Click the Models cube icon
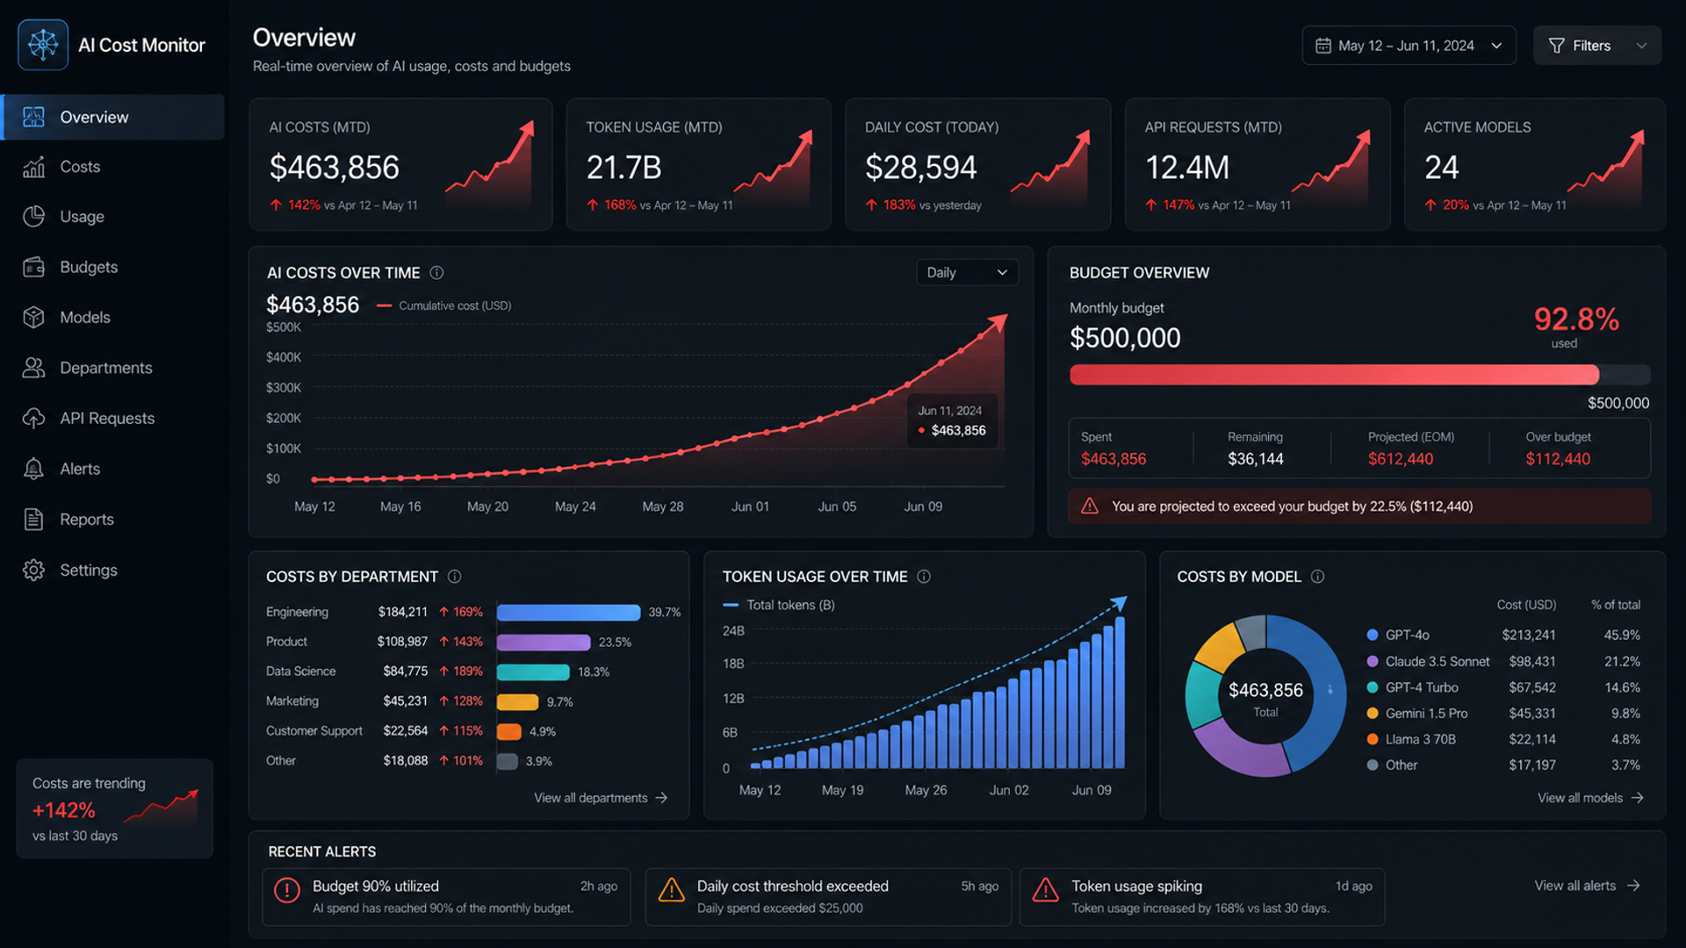Screen dimensions: 1686x948 tap(33, 317)
